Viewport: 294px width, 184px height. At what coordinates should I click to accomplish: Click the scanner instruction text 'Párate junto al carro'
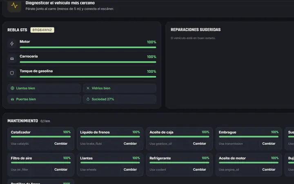click(x=41, y=9)
